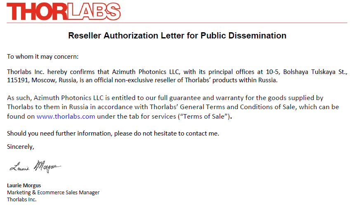The width and height of the screenshot is (352, 210).
Task: Click the Marketing & Ecommerce Sales Manager title
Action: tap(53, 192)
